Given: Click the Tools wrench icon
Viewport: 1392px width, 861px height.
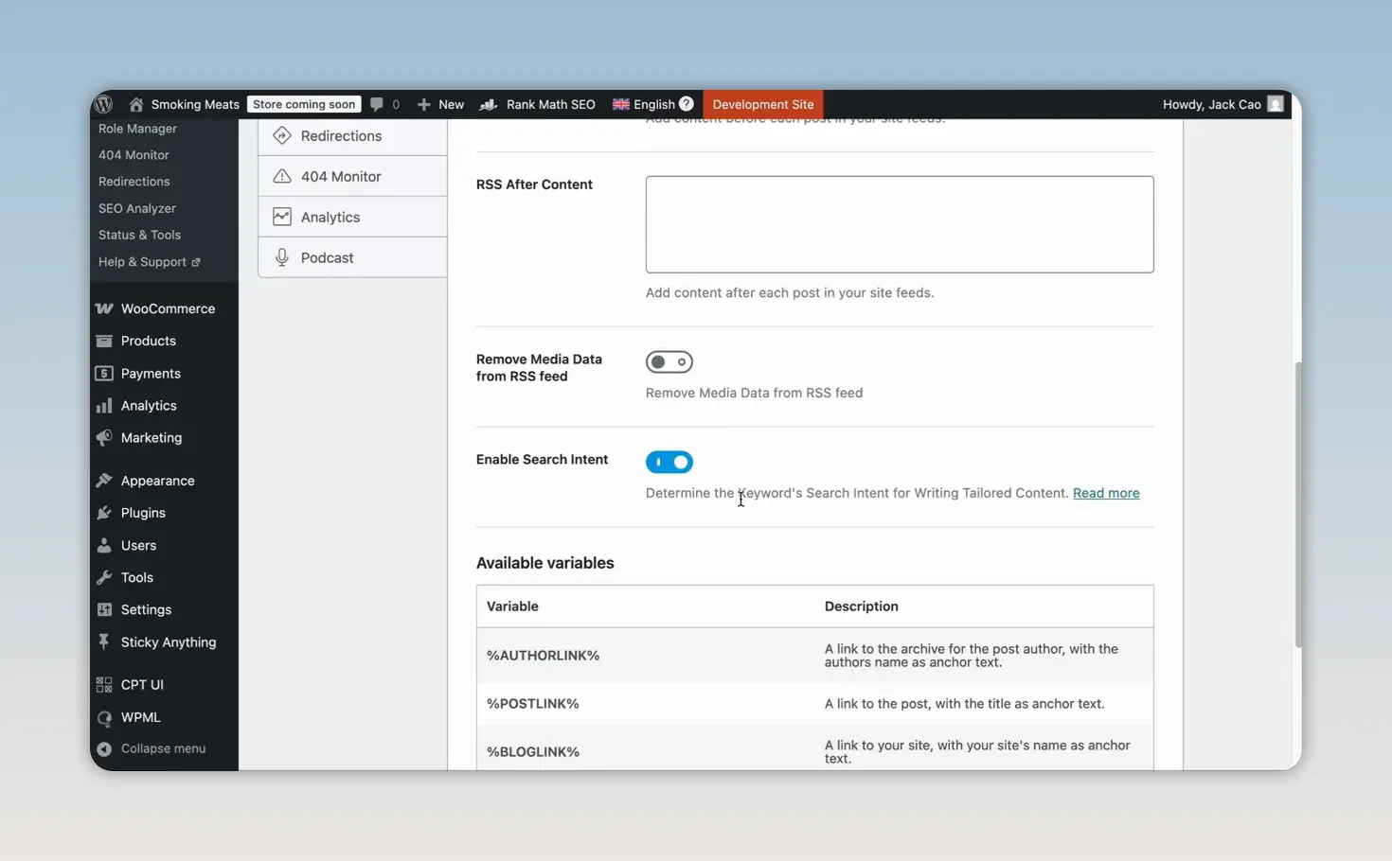Looking at the screenshot, I should (104, 577).
